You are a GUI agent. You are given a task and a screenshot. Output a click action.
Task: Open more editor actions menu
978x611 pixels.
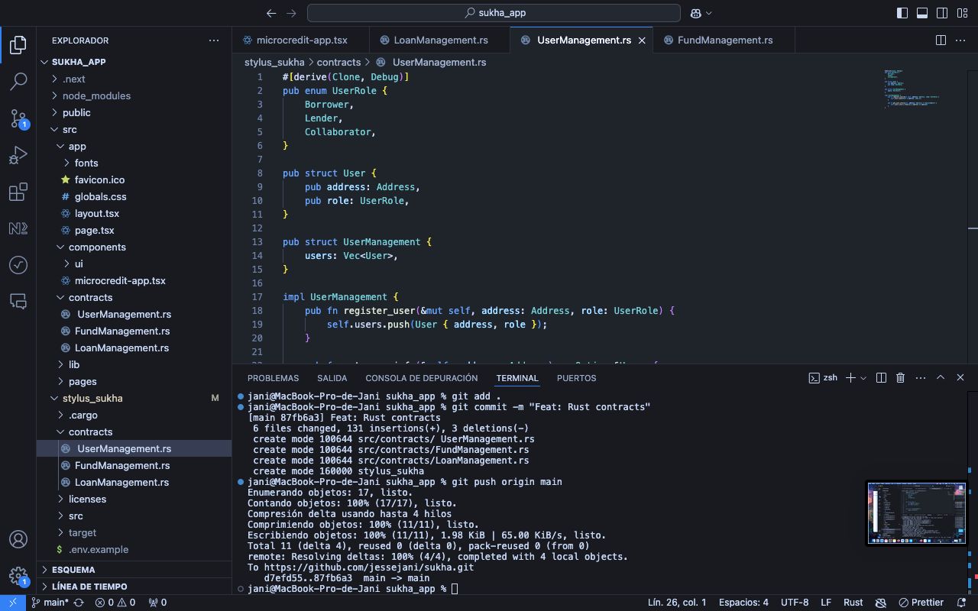tap(960, 40)
